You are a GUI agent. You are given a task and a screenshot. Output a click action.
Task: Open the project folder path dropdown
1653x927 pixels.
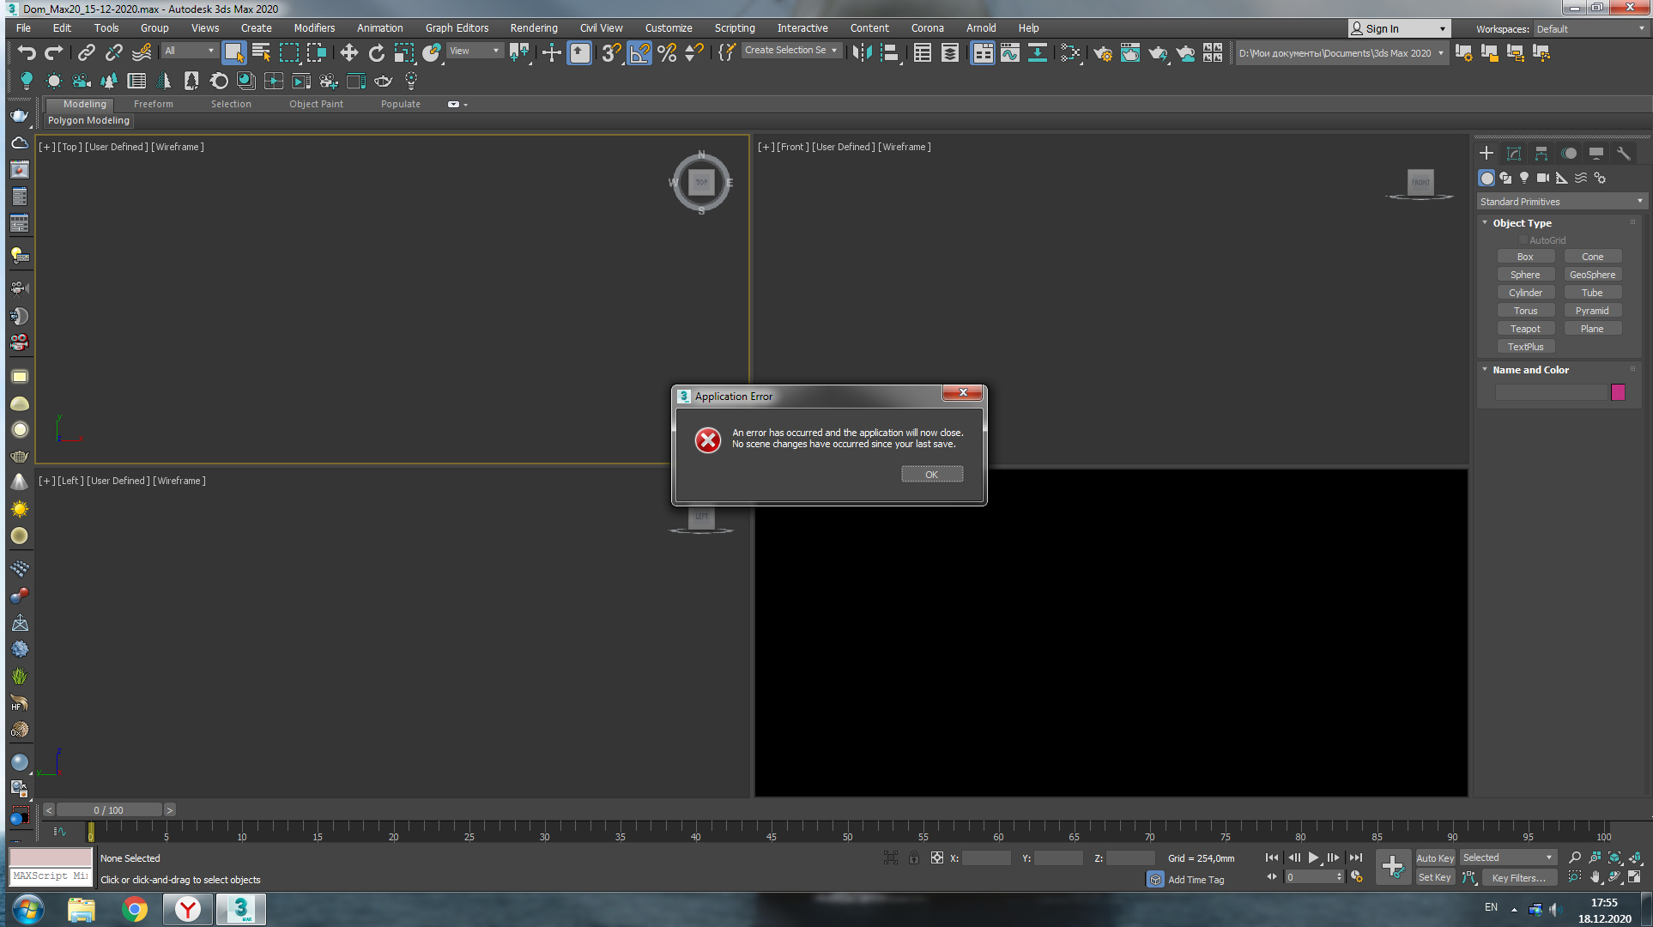coord(1341,53)
